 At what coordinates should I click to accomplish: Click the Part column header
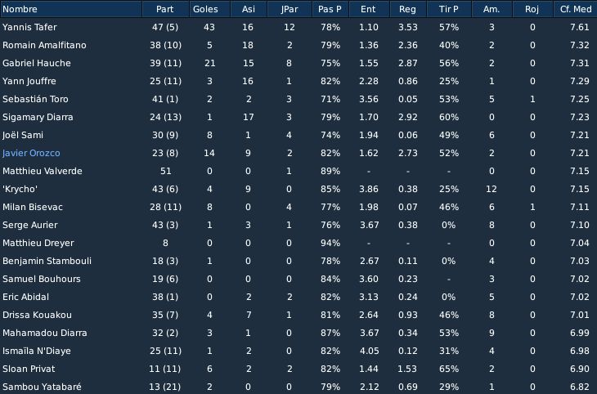pos(166,9)
